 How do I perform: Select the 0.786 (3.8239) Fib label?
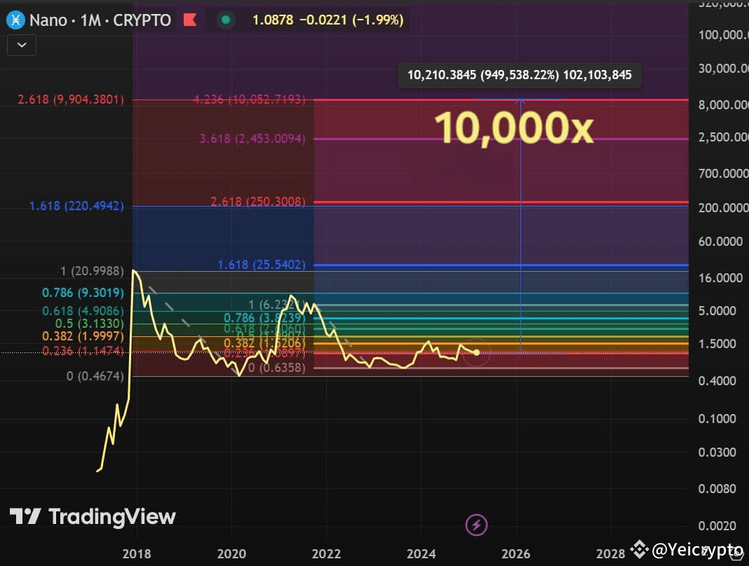tap(264, 318)
